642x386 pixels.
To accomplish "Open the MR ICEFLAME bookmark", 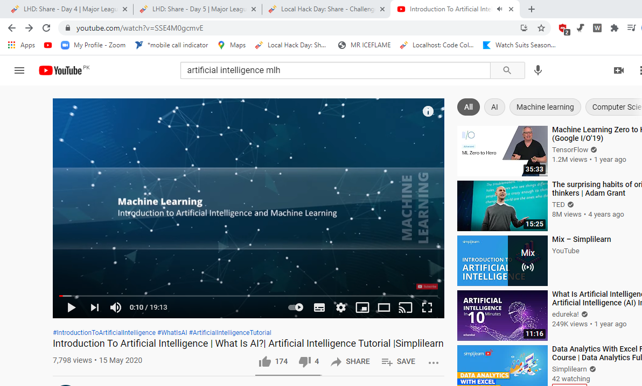I will coord(365,45).
